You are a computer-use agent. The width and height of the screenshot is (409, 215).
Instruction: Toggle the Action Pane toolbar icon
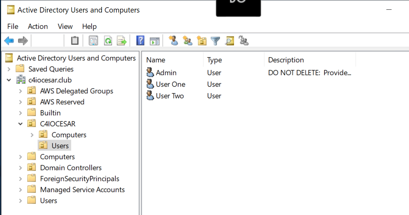pos(154,41)
